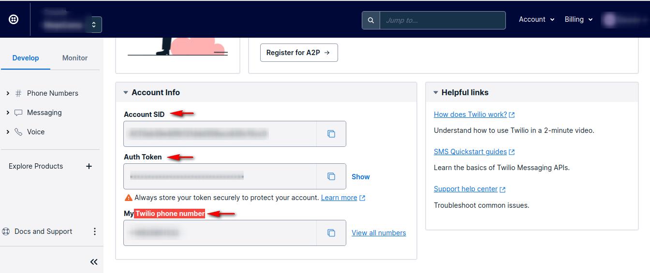Collapse the Helpful links section

pyautogui.click(x=436, y=92)
